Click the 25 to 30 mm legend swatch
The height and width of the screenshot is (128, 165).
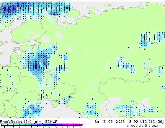pyautogui.click(x=52, y=125)
